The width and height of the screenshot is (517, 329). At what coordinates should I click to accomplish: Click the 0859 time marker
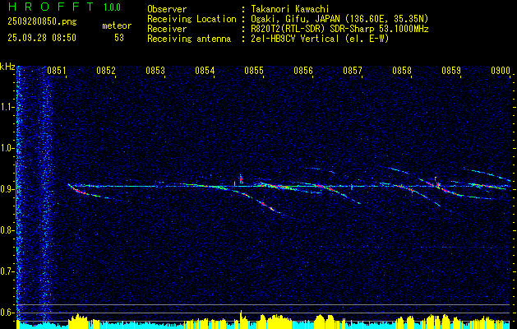click(451, 70)
